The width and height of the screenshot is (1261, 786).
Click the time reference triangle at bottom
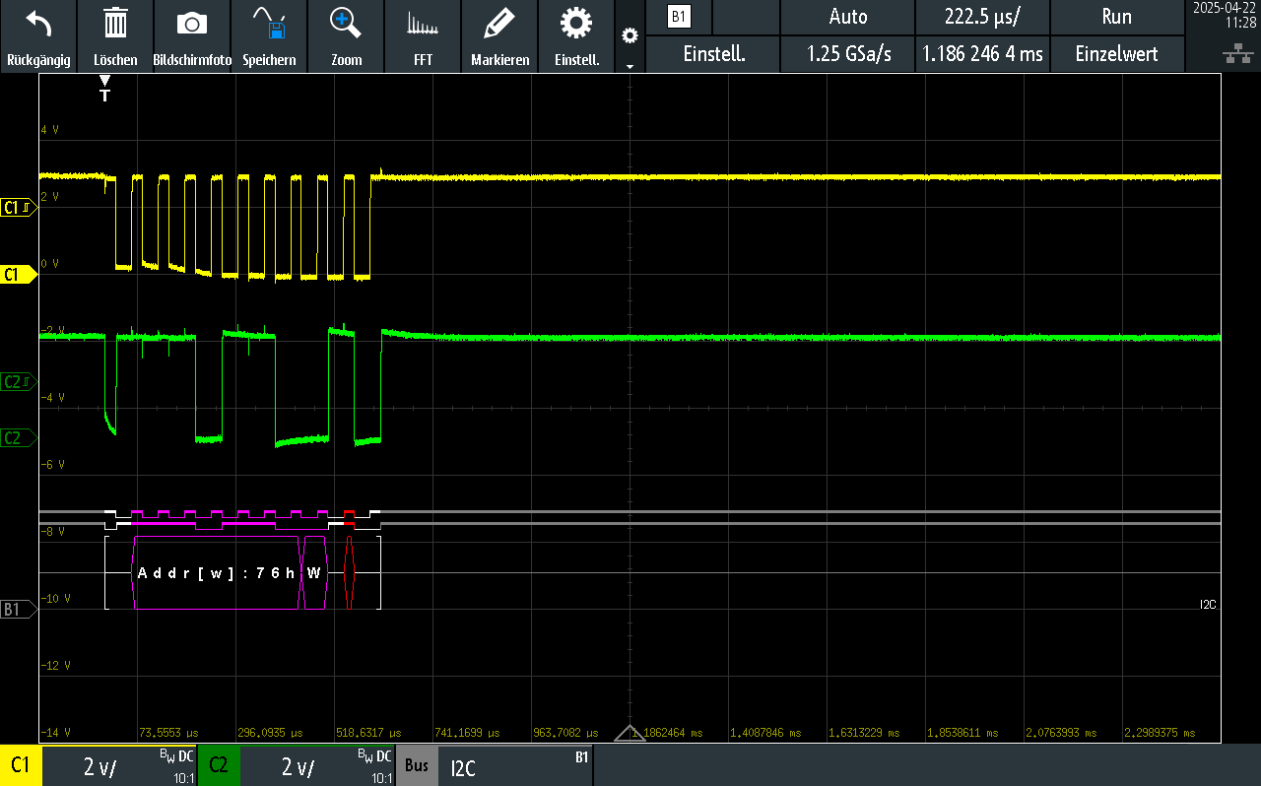click(630, 733)
